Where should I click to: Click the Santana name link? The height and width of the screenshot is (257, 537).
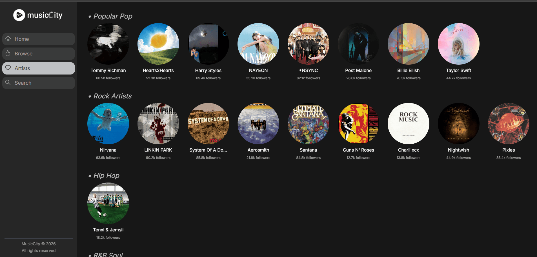[x=309, y=150]
